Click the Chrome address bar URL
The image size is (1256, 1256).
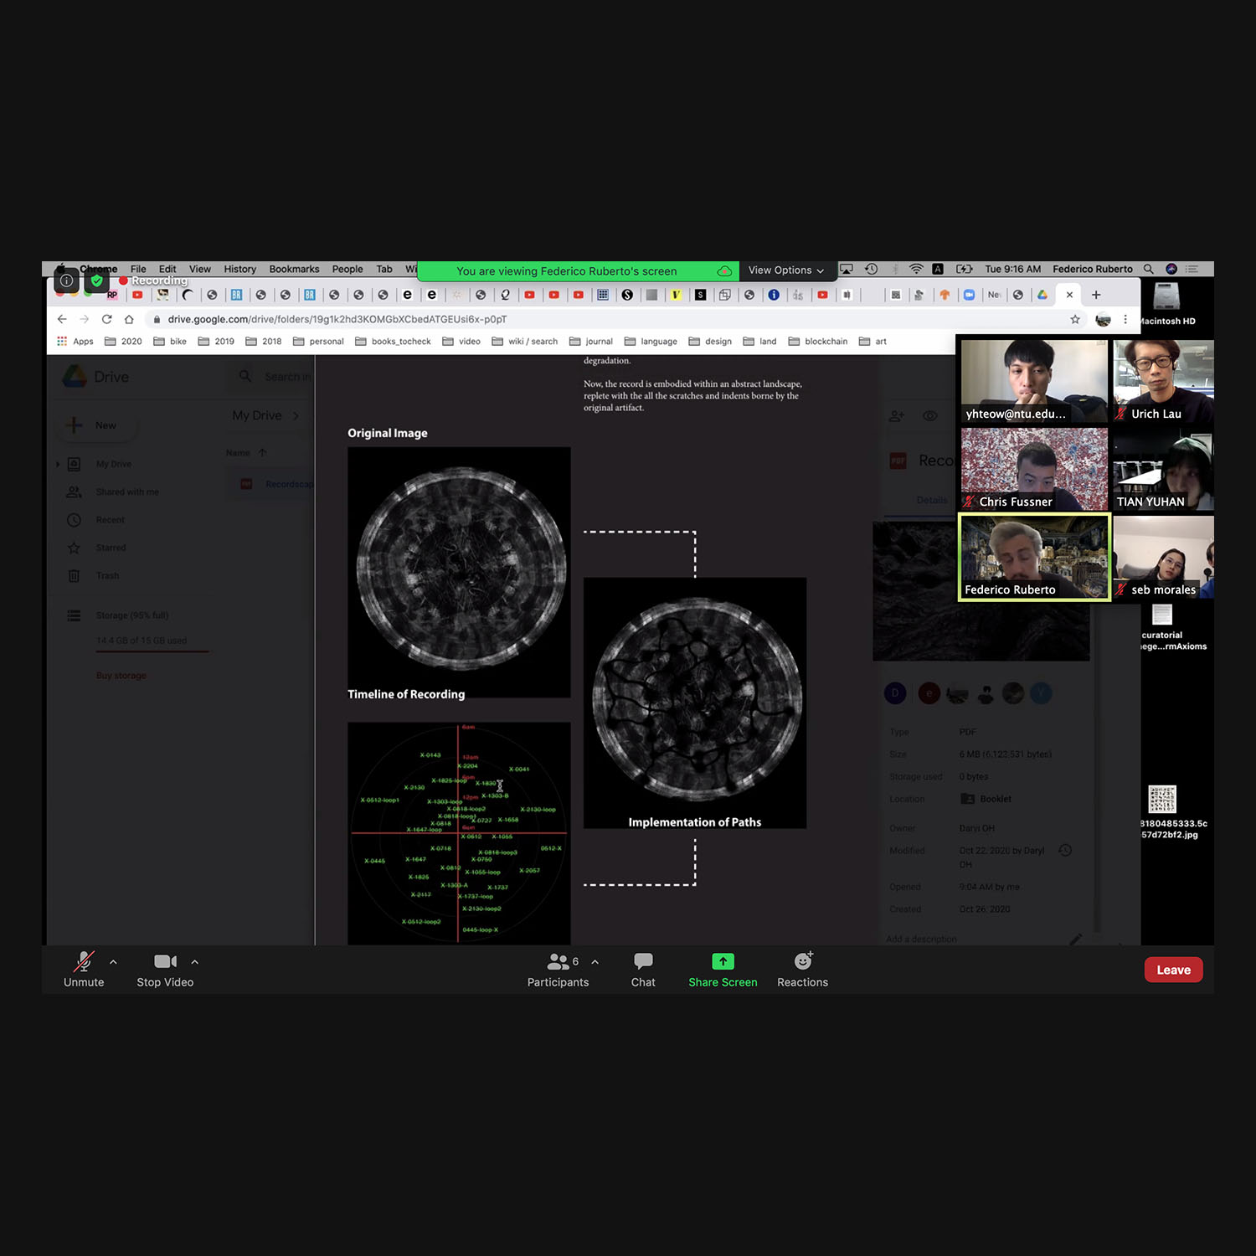click(x=337, y=319)
